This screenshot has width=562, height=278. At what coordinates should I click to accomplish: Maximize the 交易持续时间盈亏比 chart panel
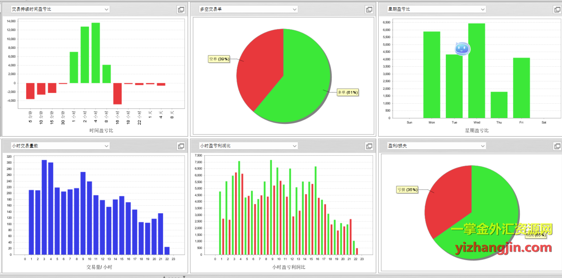(181, 10)
